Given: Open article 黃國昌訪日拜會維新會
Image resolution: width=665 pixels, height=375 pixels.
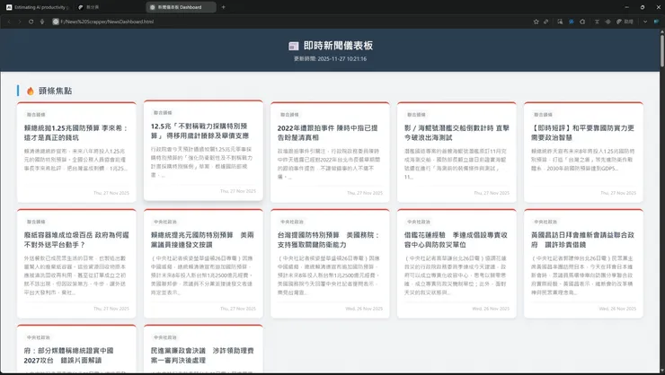Looking at the screenshot, I should click(582, 240).
